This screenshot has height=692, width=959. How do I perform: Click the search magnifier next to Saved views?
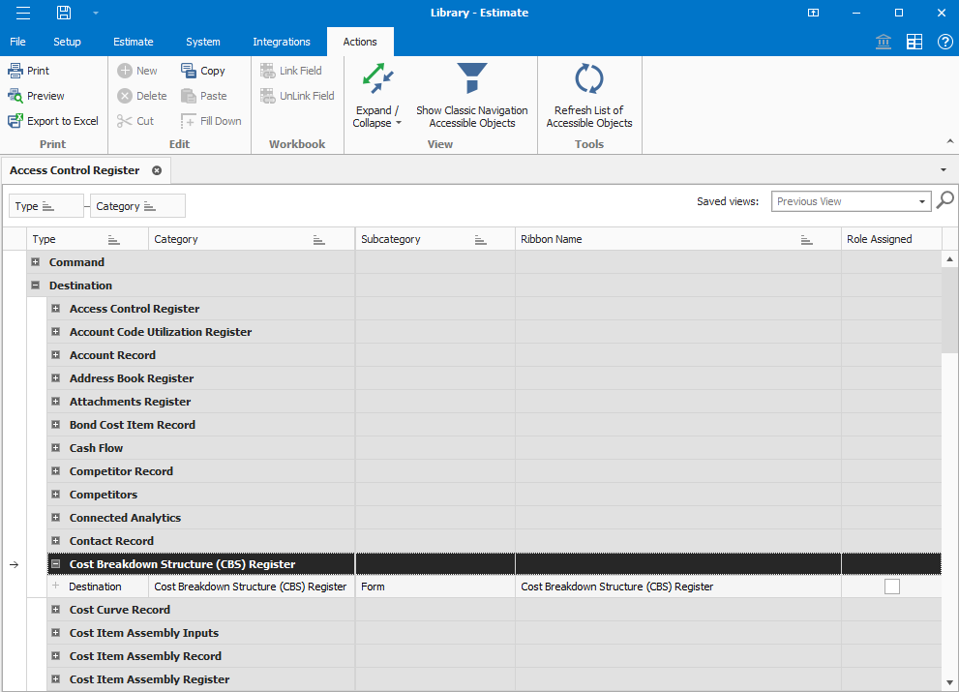point(945,200)
